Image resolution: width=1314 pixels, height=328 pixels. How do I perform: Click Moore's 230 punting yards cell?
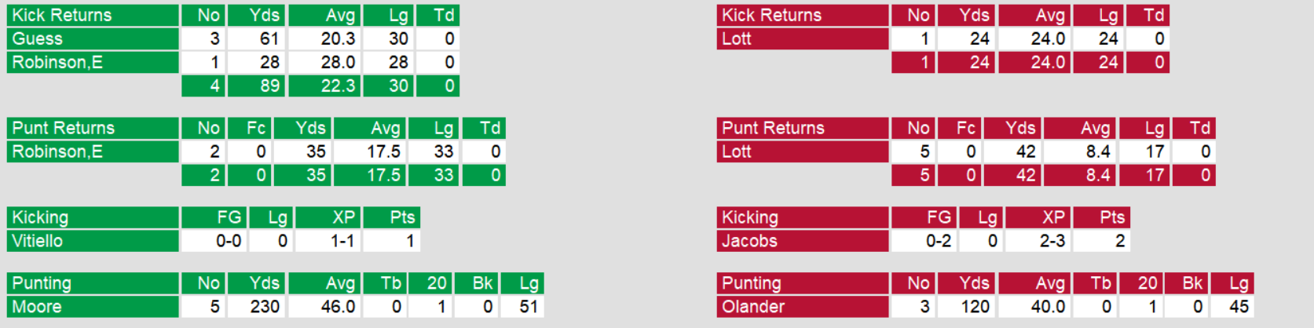(x=257, y=308)
